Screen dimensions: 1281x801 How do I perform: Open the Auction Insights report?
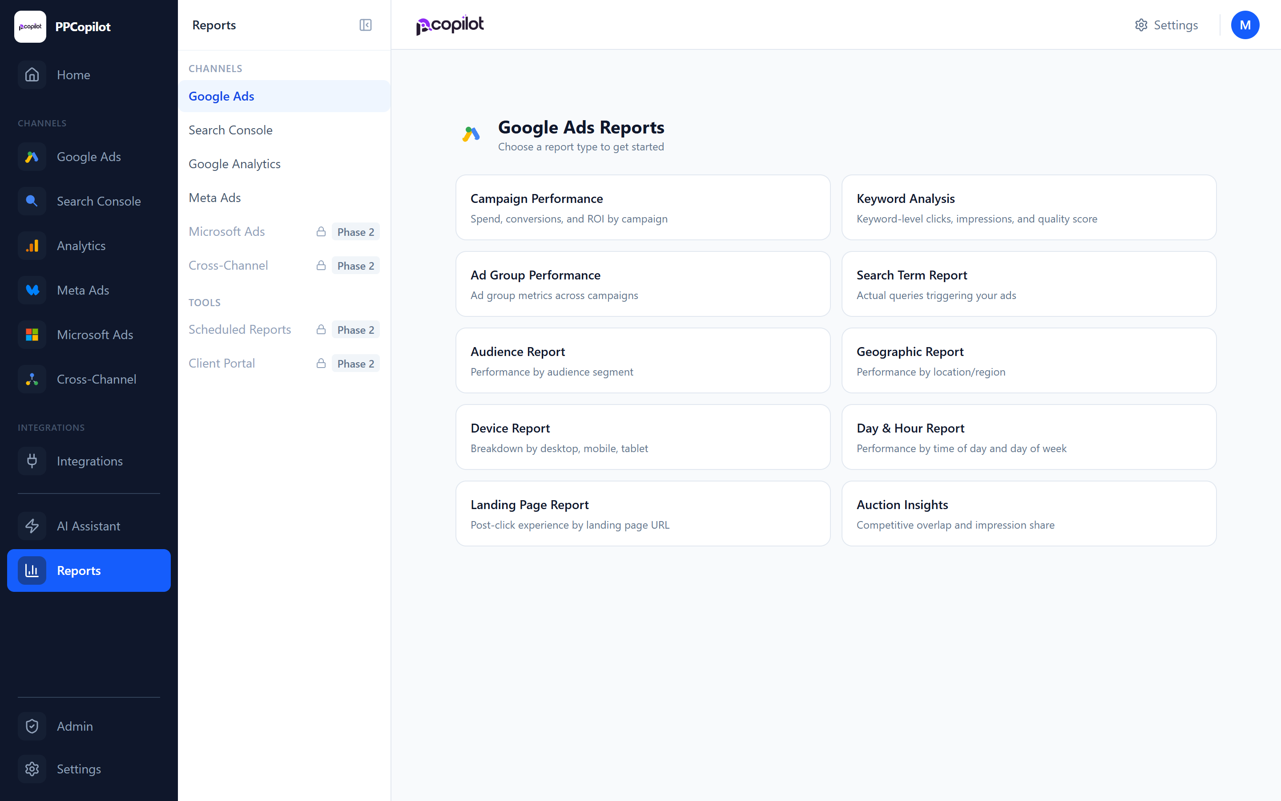1028,514
